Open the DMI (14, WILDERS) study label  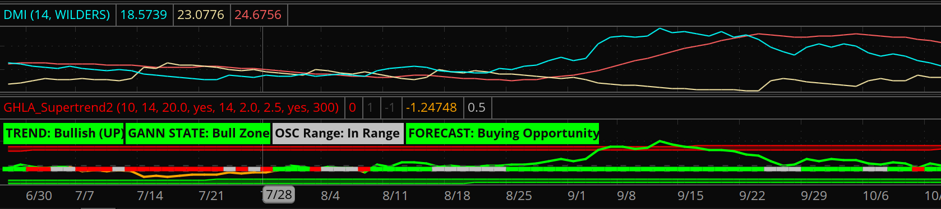(x=57, y=15)
